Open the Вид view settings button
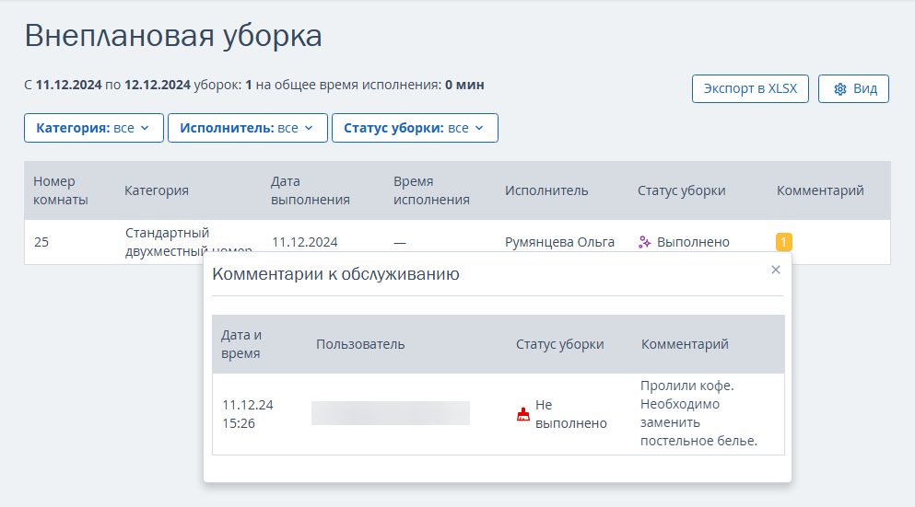 click(x=853, y=88)
